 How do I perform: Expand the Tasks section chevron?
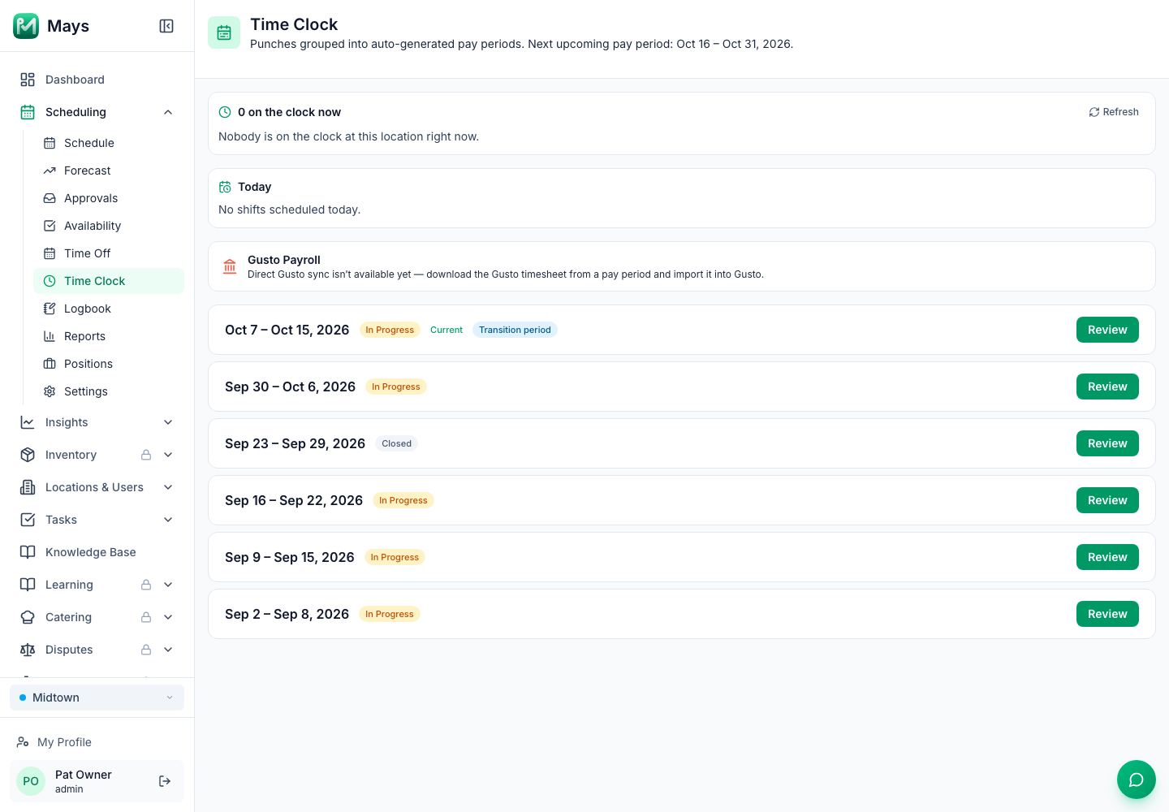click(168, 520)
